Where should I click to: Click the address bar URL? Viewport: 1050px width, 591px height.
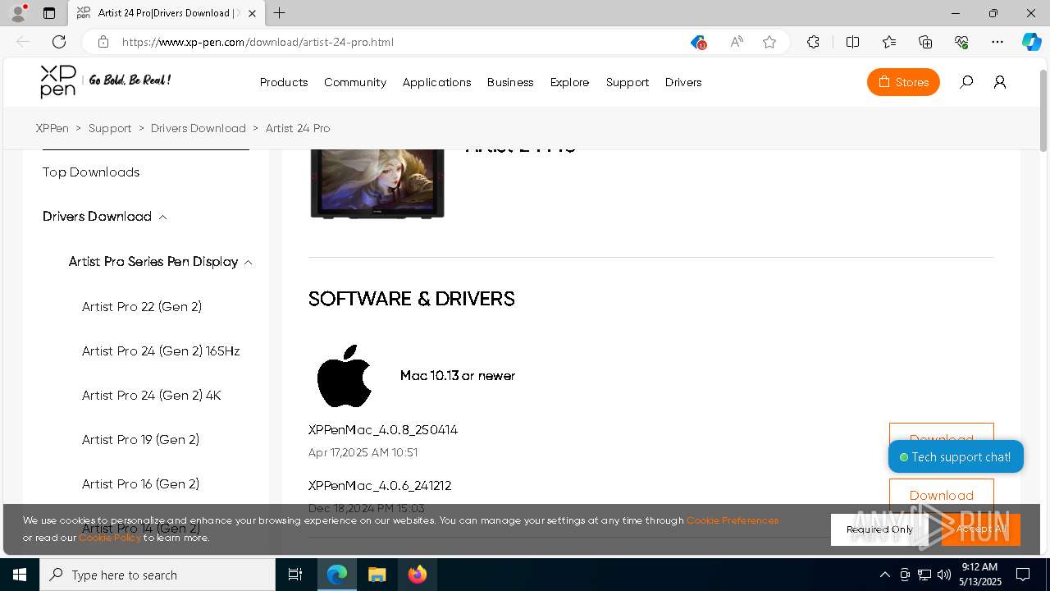(258, 42)
